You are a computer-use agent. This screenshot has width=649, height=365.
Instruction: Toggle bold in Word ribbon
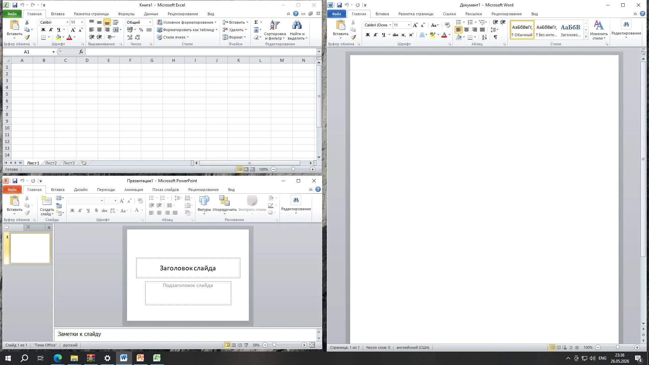point(368,35)
